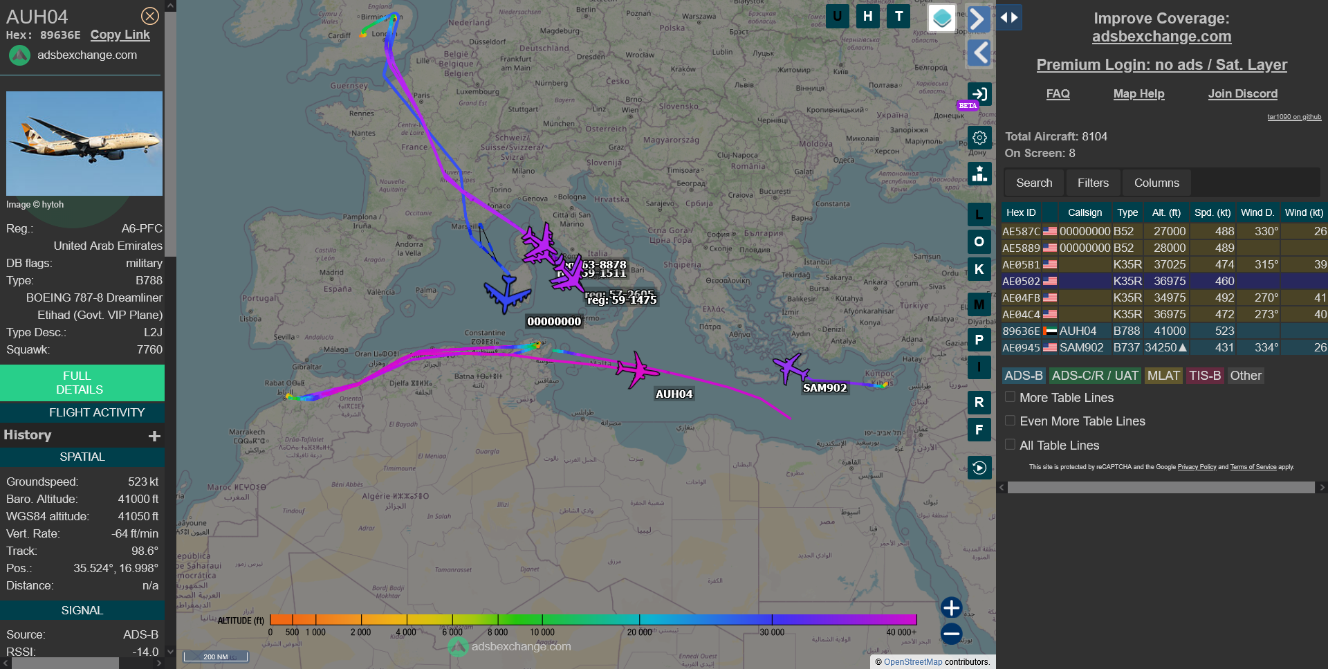Viewport: 1328px width, 669px height.
Task: Sort table by Wind D. column
Action: [x=1257, y=212]
